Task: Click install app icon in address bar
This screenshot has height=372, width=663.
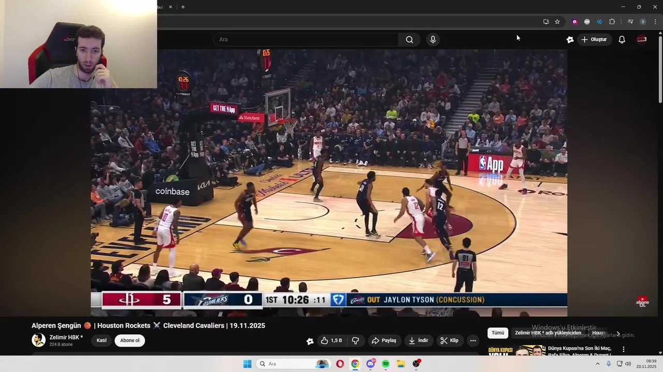Action: pyautogui.click(x=546, y=22)
